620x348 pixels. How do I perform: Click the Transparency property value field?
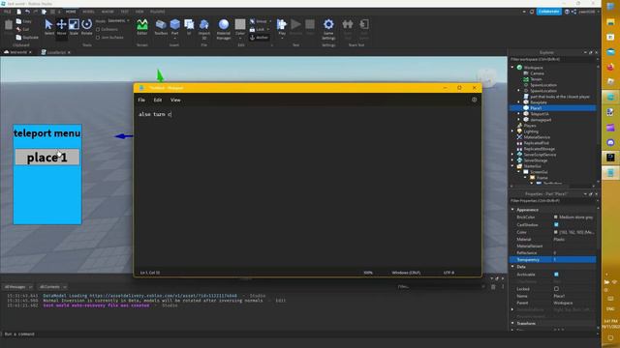[573, 260]
